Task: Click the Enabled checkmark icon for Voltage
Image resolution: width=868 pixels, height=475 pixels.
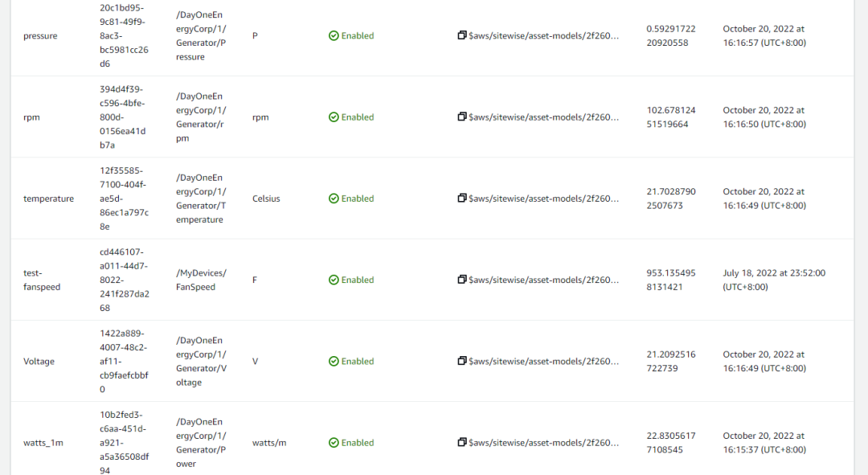Action: (x=334, y=362)
